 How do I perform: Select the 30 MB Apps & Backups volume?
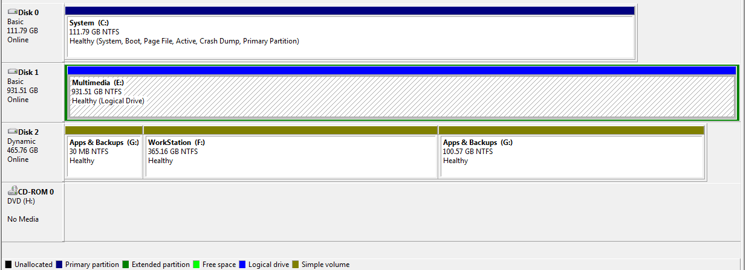click(x=104, y=156)
